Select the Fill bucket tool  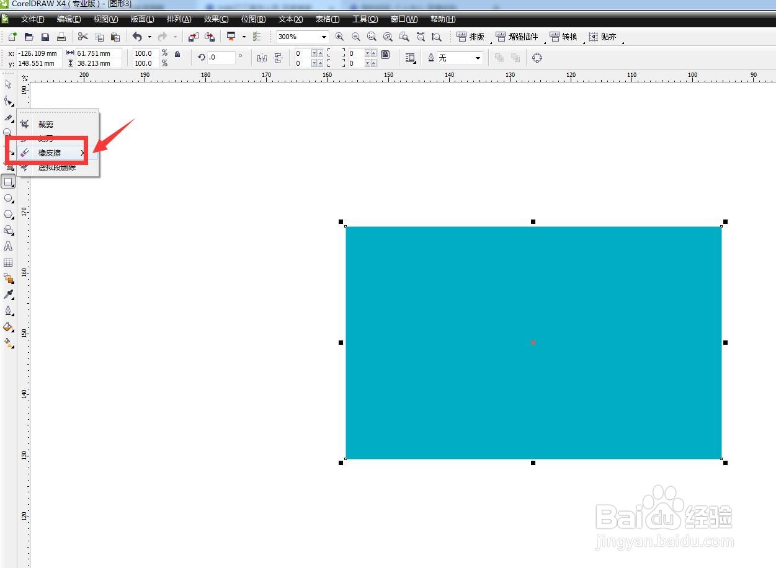click(8, 327)
